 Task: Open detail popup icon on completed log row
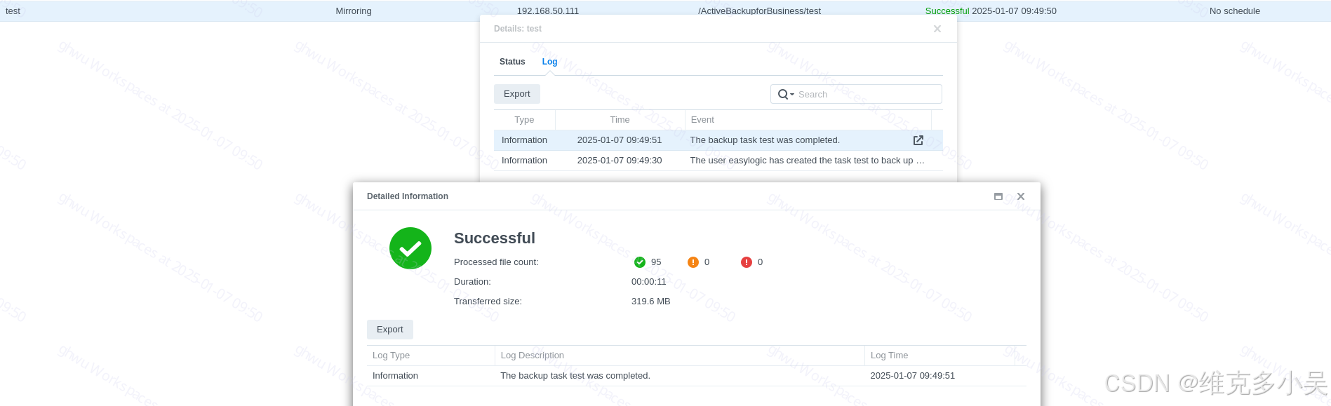(918, 140)
